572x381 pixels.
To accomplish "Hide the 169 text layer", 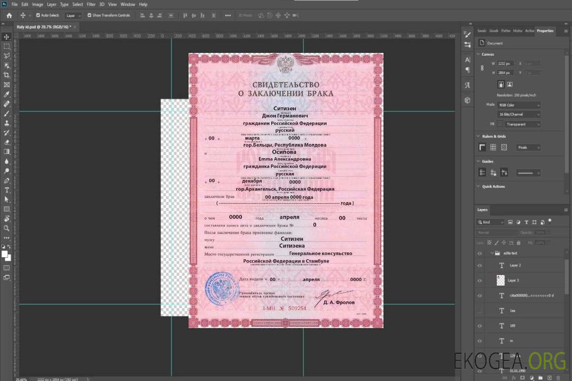I will tap(480, 326).
